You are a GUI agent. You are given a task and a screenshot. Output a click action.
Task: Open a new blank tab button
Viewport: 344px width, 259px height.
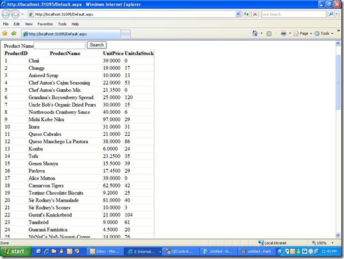[126, 34]
